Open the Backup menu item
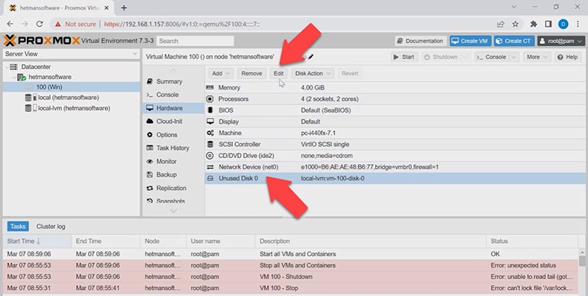 tap(173, 174)
